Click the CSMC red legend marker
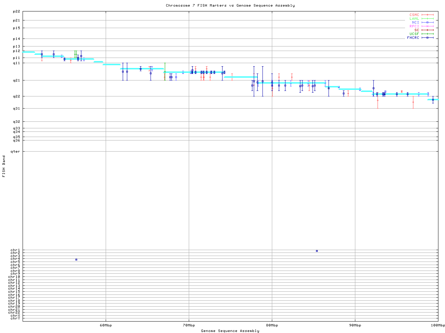Image resolution: width=445 pixels, height=333 pixels. (x=427, y=15)
